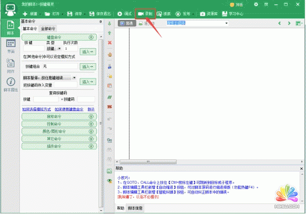Select 界面 interface icon in left sidebar
This screenshot has width=306, height=214.
click(x=11, y=46)
